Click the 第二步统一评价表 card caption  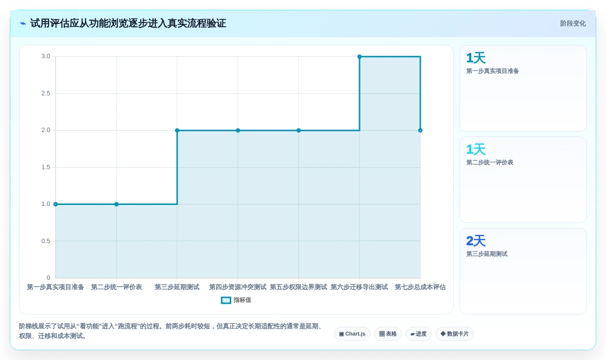489,162
